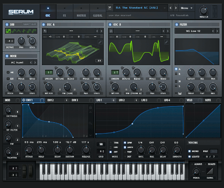The image size is (224, 188).
Task: Click the envelope lock icon
Action: (90, 107)
